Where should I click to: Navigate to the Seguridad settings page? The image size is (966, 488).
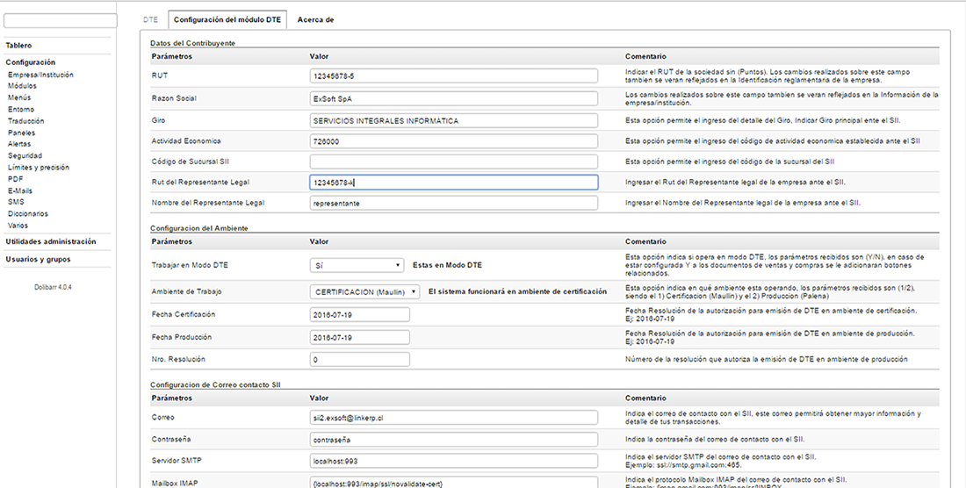coord(25,155)
